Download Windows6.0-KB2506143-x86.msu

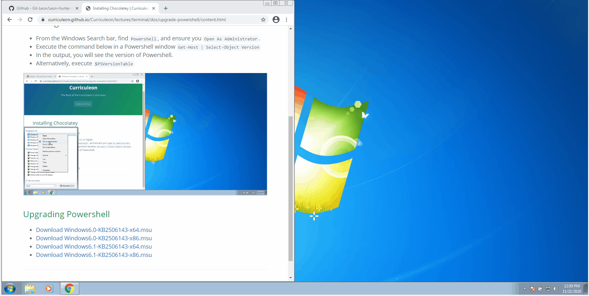[x=94, y=238]
